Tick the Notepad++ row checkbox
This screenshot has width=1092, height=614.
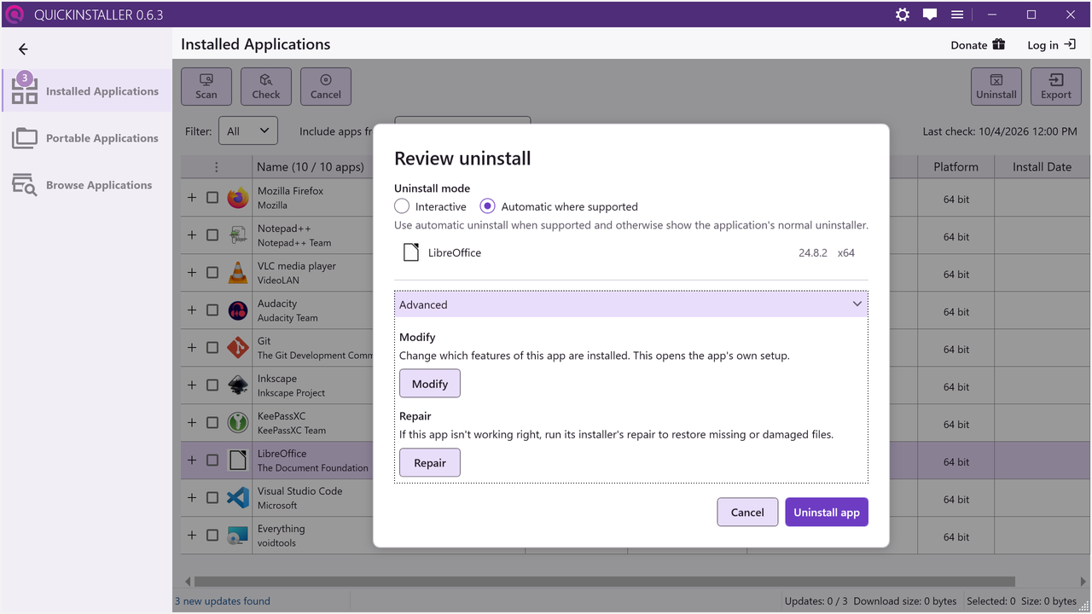click(x=212, y=235)
